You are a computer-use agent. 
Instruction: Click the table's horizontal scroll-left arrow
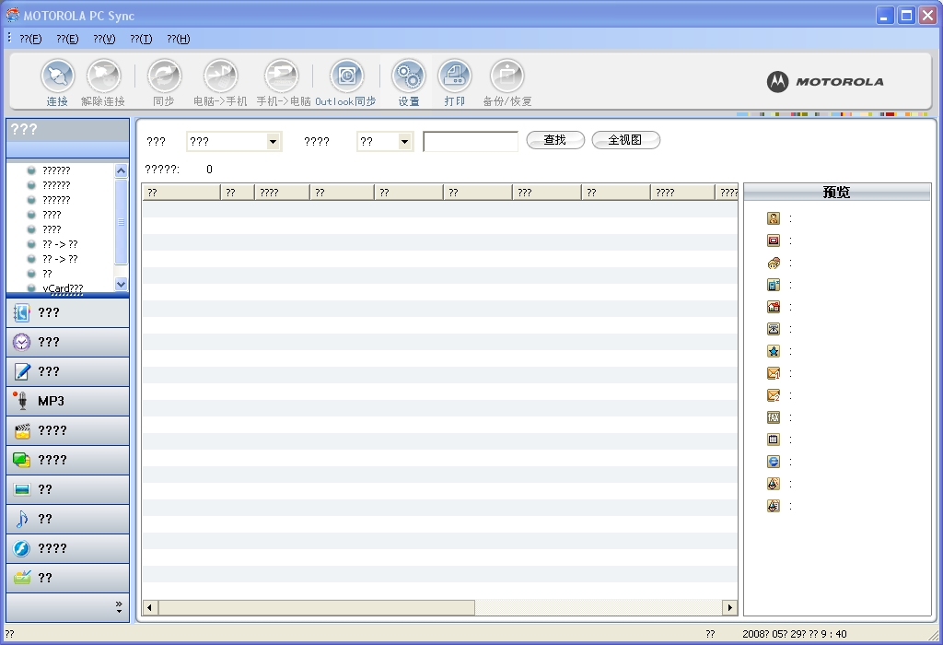150,608
